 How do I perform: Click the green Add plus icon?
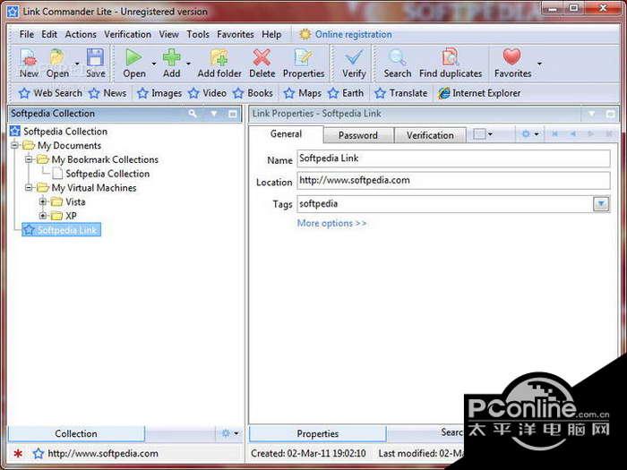coord(172,57)
